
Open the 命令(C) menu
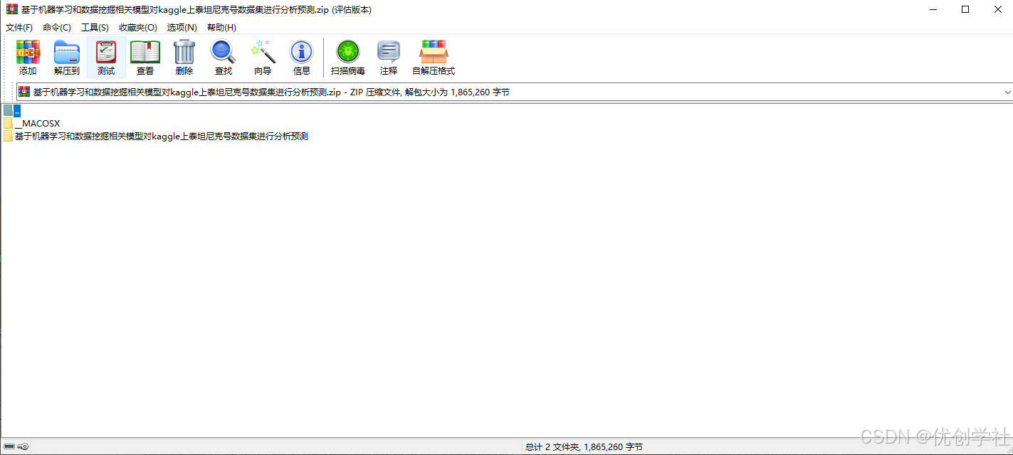(57, 27)
